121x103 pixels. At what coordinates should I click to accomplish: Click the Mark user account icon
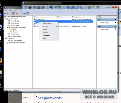[34, 24]
